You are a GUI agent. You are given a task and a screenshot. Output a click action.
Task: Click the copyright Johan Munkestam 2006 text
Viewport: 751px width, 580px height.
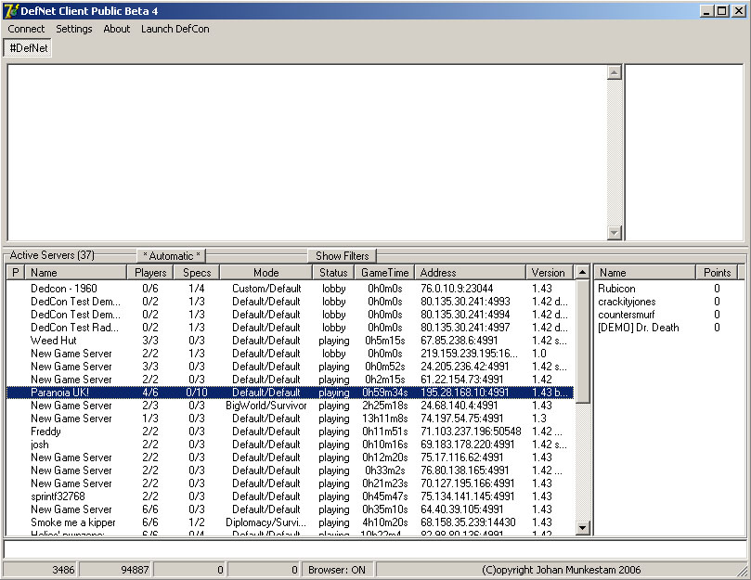point(561,570)
